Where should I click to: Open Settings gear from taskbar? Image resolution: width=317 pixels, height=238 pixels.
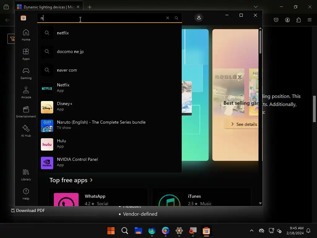click(x=179, y=231)
